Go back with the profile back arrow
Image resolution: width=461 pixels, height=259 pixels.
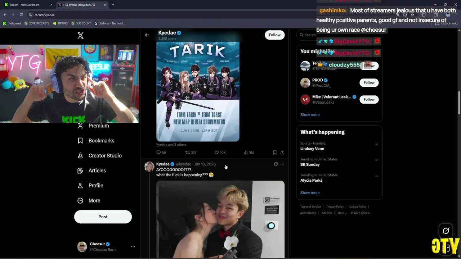coord(147,35)
